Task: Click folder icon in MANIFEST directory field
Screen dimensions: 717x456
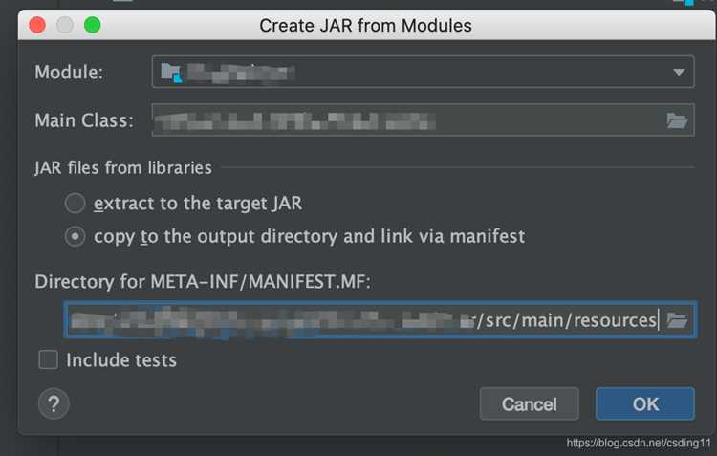Action: point(677,320)
